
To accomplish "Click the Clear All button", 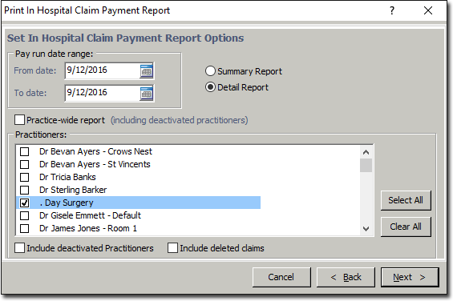I will coord(406,227).
